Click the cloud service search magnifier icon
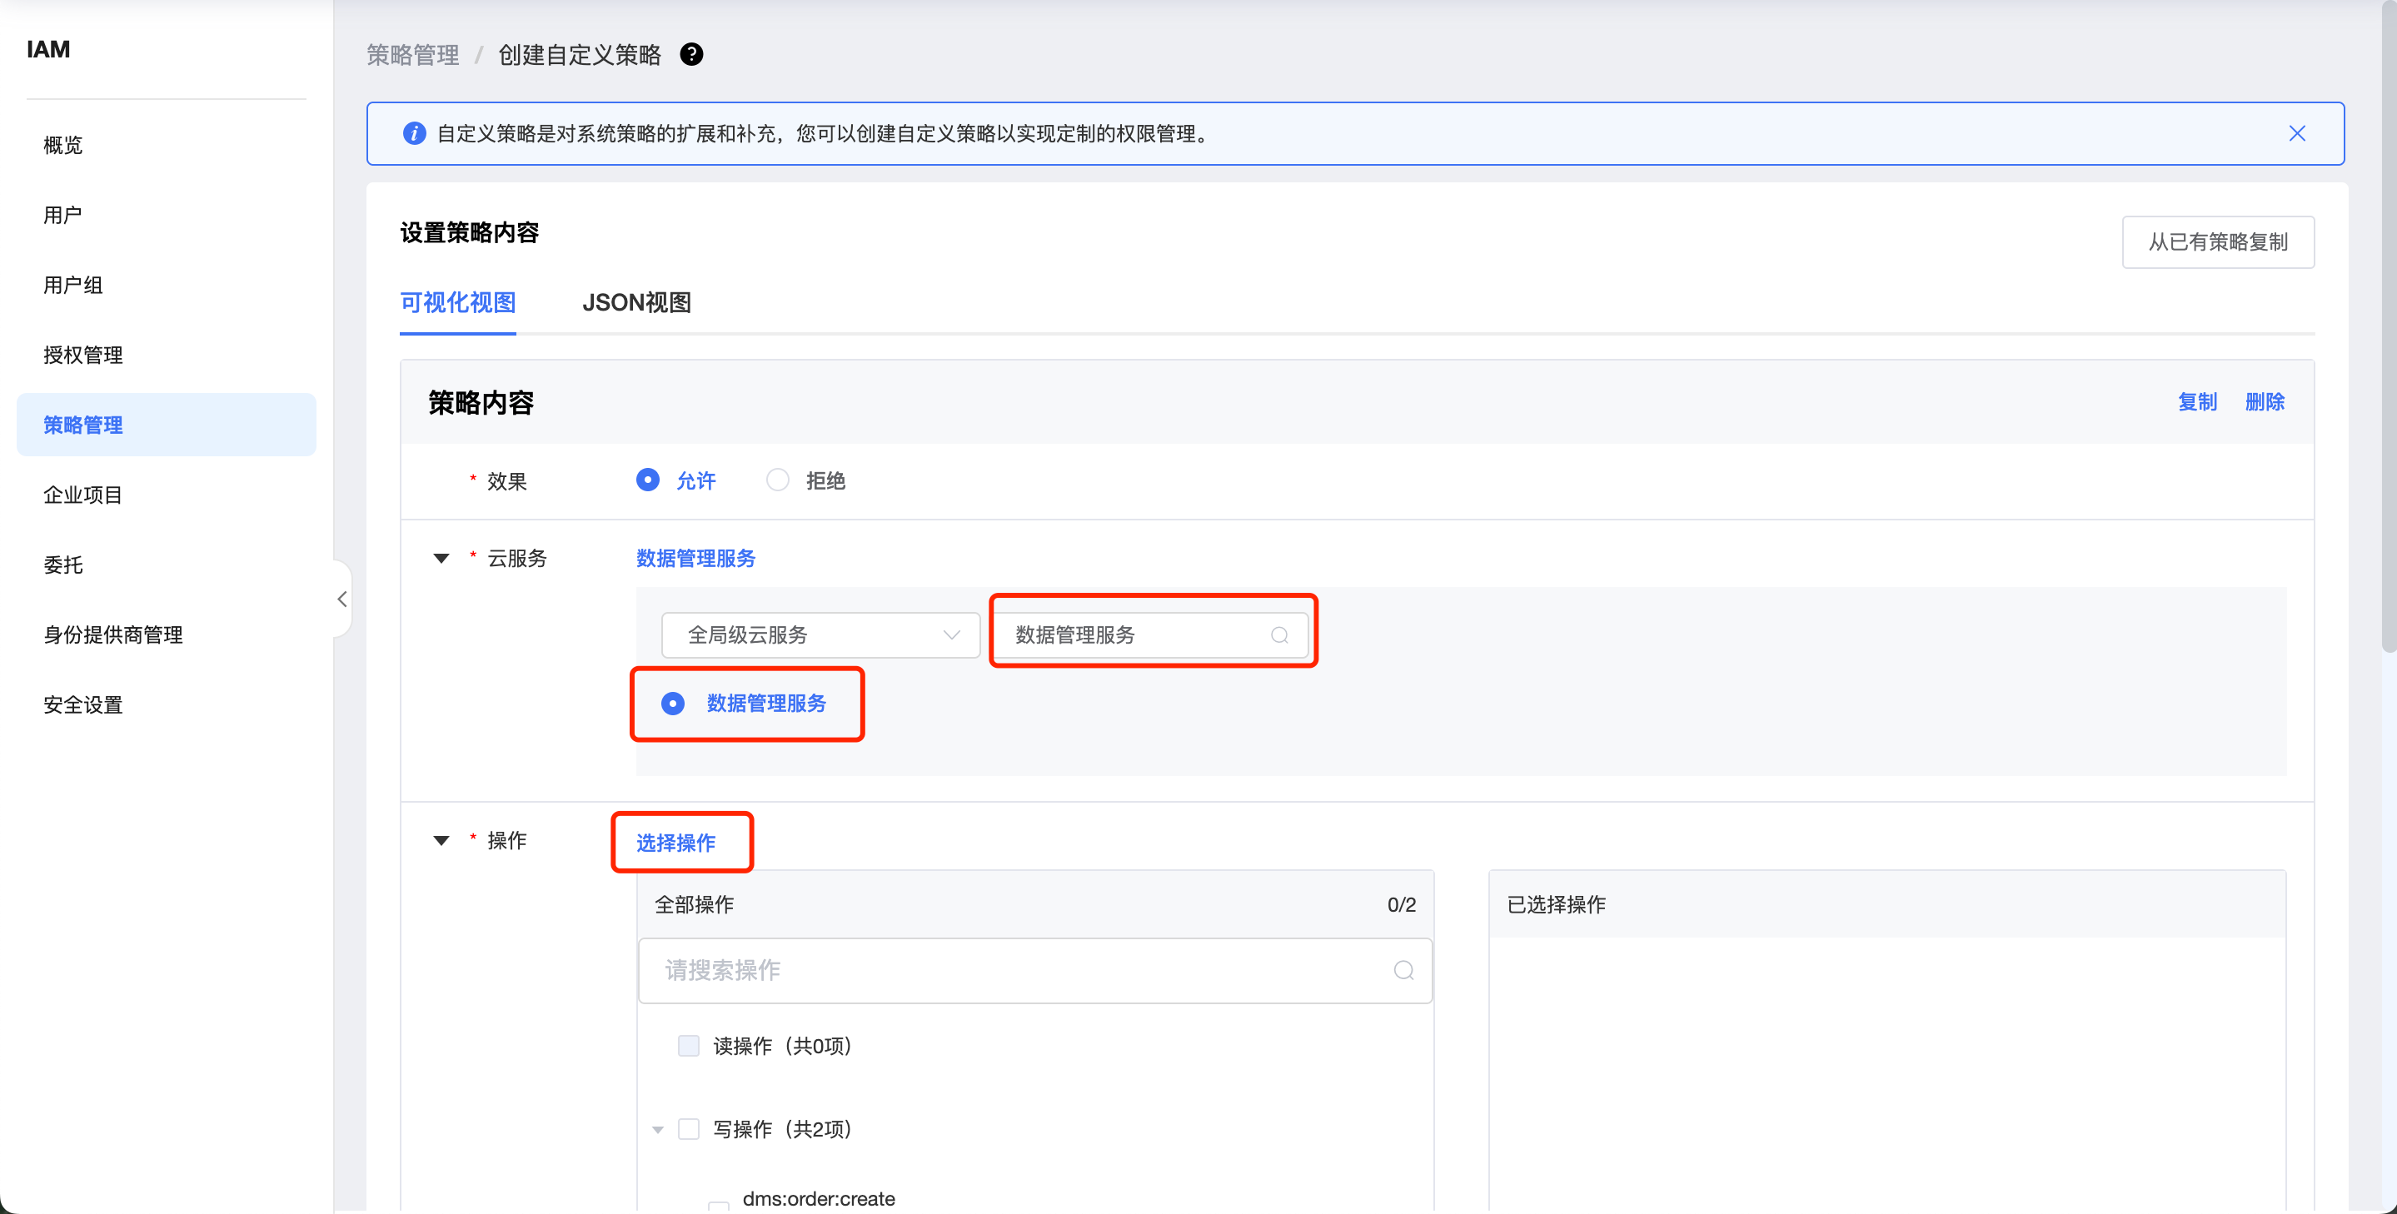 pos(1279,634)
